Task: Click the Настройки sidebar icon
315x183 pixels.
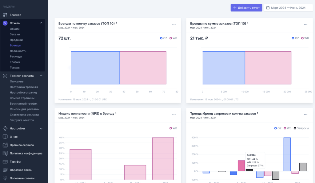Action: (x=5, y=128)
